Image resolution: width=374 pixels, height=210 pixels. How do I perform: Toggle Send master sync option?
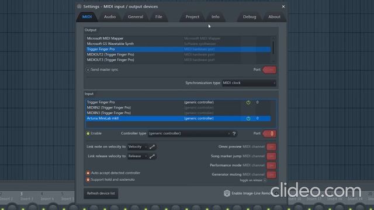(x=102, y=69)
